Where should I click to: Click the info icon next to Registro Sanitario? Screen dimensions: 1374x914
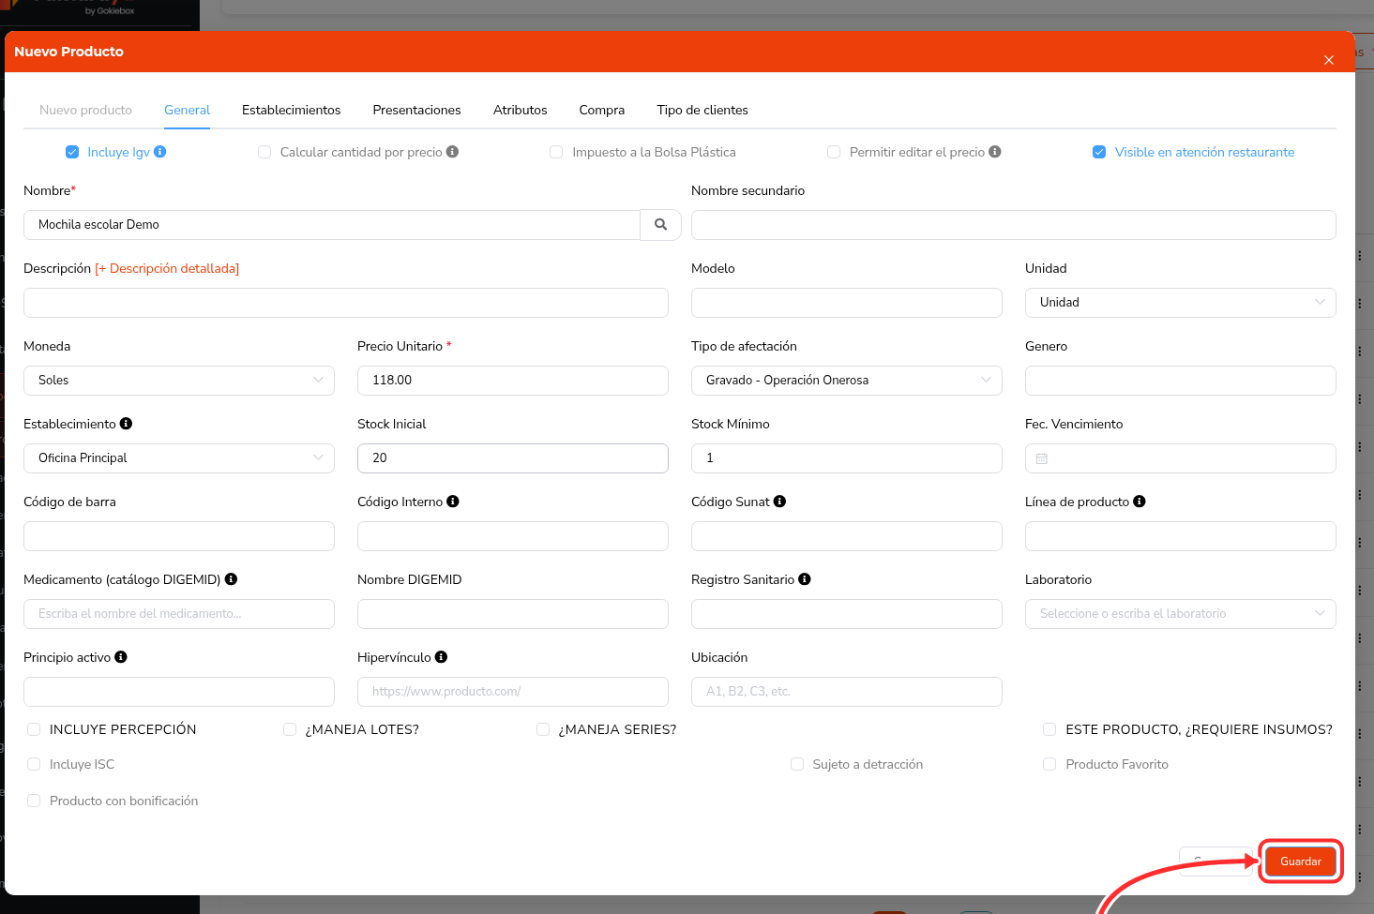805,579
